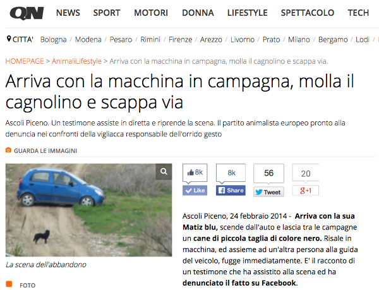The image size is (379, 290).
Task: Open the NEWS menu section
Action: pyautogui.click(x=68, y=13)
